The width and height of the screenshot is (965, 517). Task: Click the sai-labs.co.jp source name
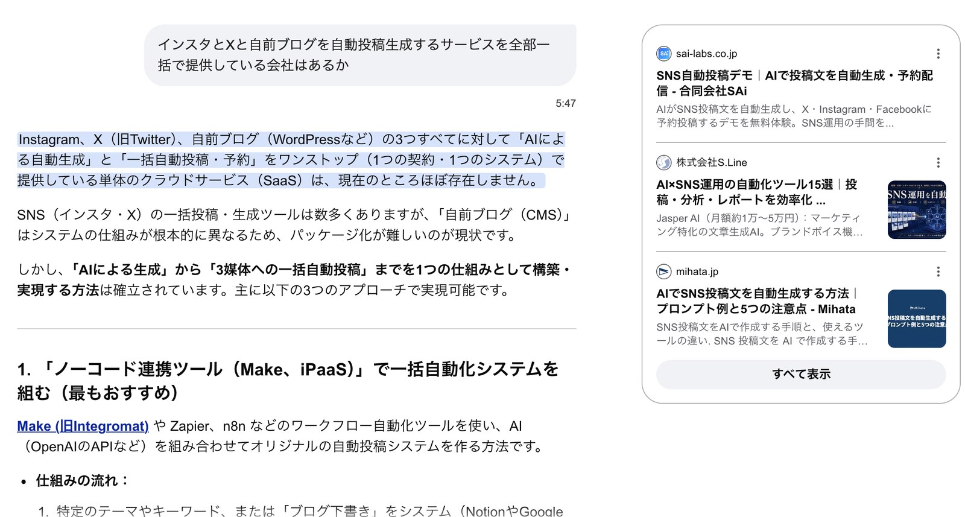click(x=706, y=54)
